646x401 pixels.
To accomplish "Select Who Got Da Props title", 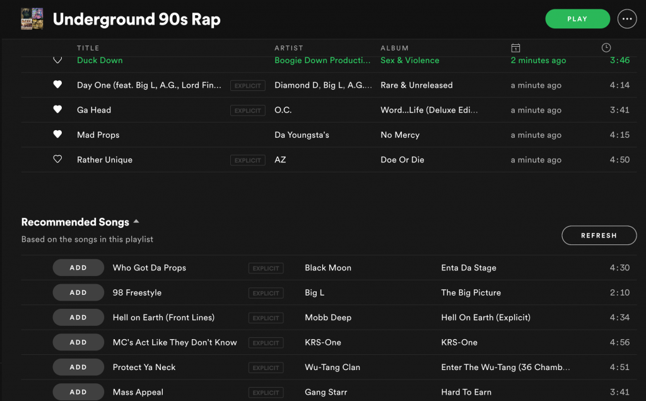I will 150,268.
